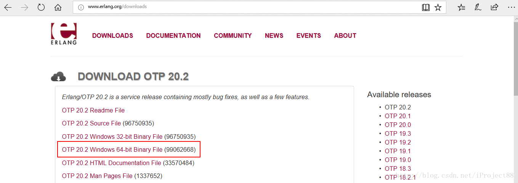Open the DOCUMENTATION navigation menu
518x183 pixels.
point(173,35)
